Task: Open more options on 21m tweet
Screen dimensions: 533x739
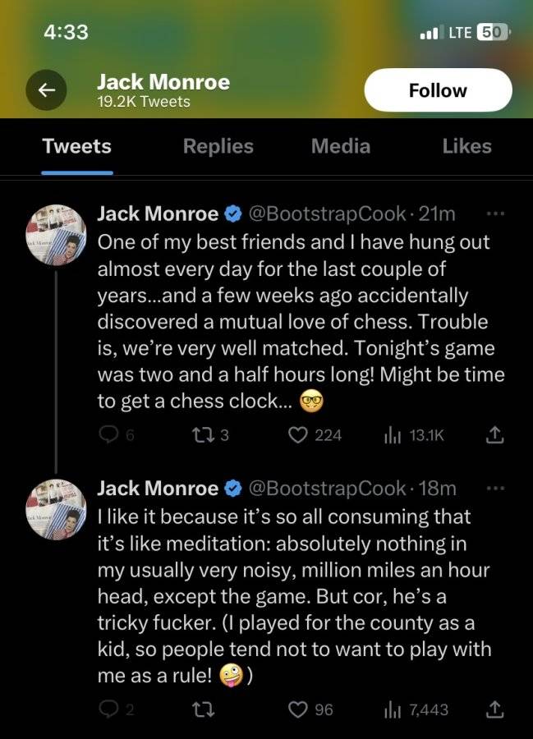Action: (495, 213)
